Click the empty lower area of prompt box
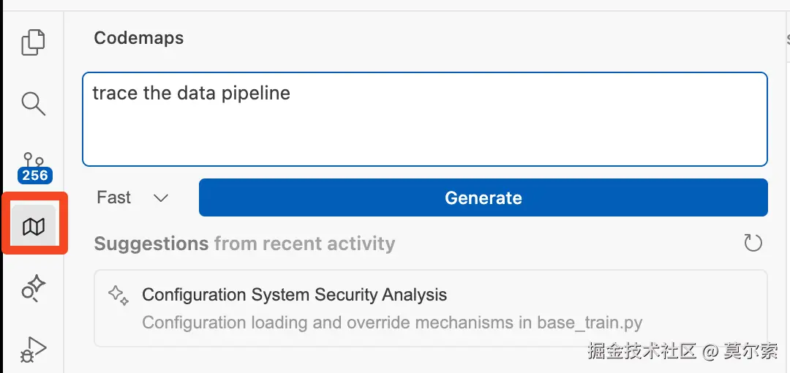 tap(424, 143)
